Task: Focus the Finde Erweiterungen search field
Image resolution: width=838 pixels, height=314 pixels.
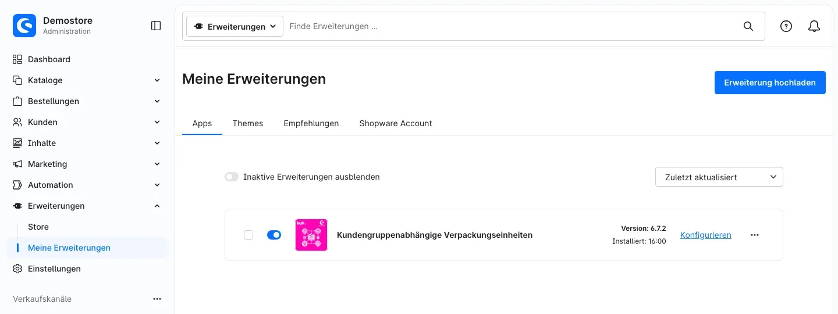Action: click(512, 26)
